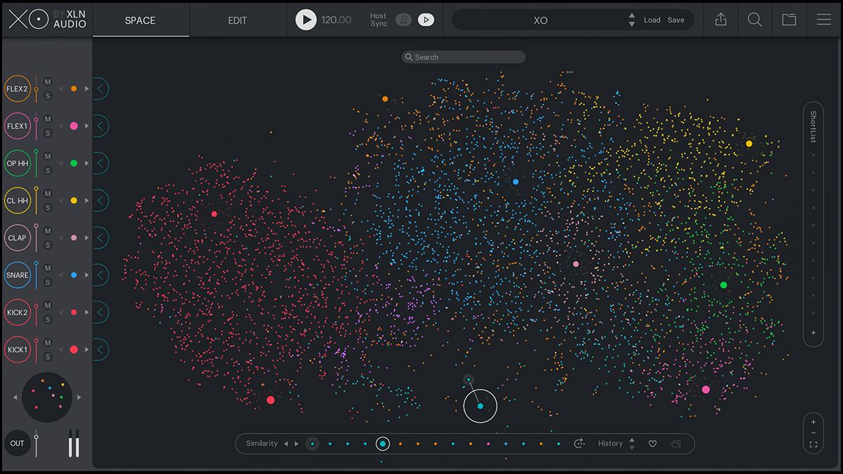Click the sample Search field above the space map
Image resolution: width=843 pixels, height=474 pixels.
[463, 56]
